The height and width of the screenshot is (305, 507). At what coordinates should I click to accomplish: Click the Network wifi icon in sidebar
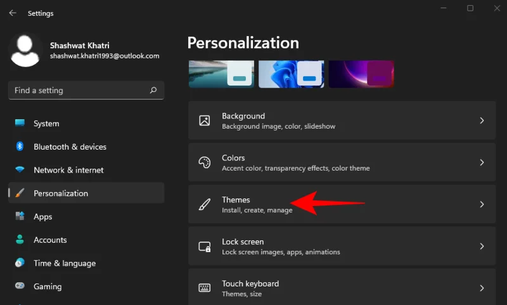[20, 169]
